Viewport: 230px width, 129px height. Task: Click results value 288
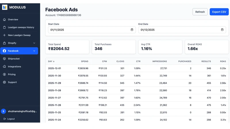tap(209, 112)
